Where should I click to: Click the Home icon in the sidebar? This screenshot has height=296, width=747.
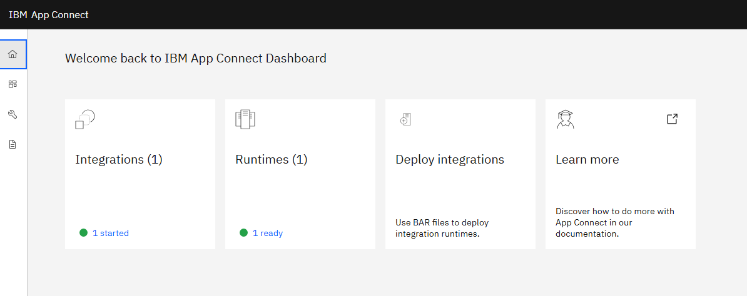[x=13, y=54]
